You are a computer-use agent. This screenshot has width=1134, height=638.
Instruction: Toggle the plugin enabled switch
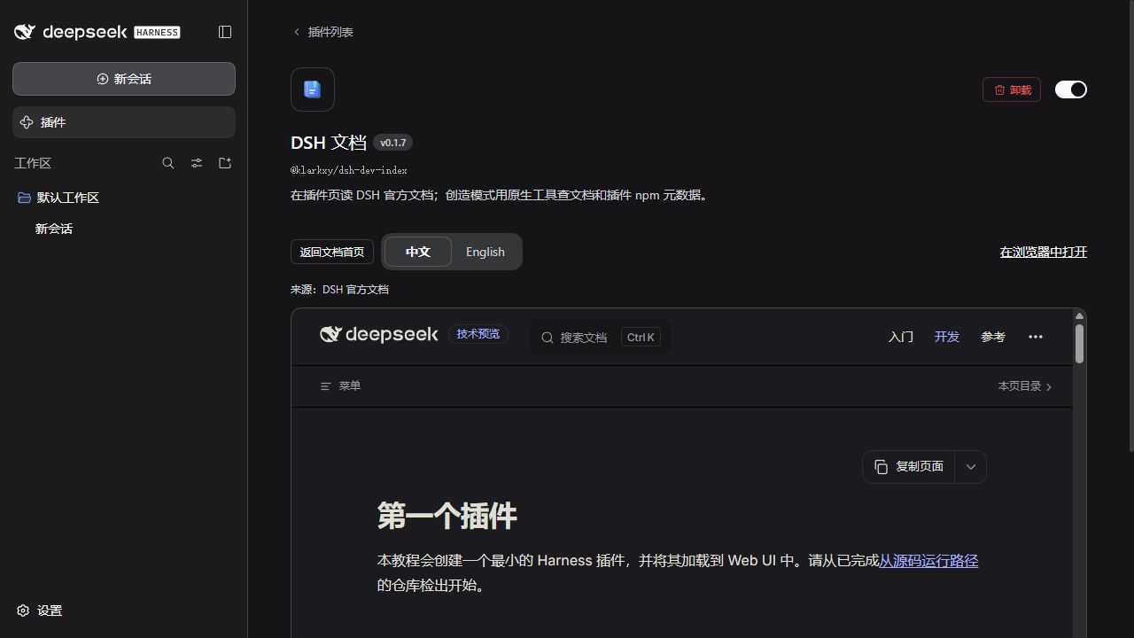1071,89
